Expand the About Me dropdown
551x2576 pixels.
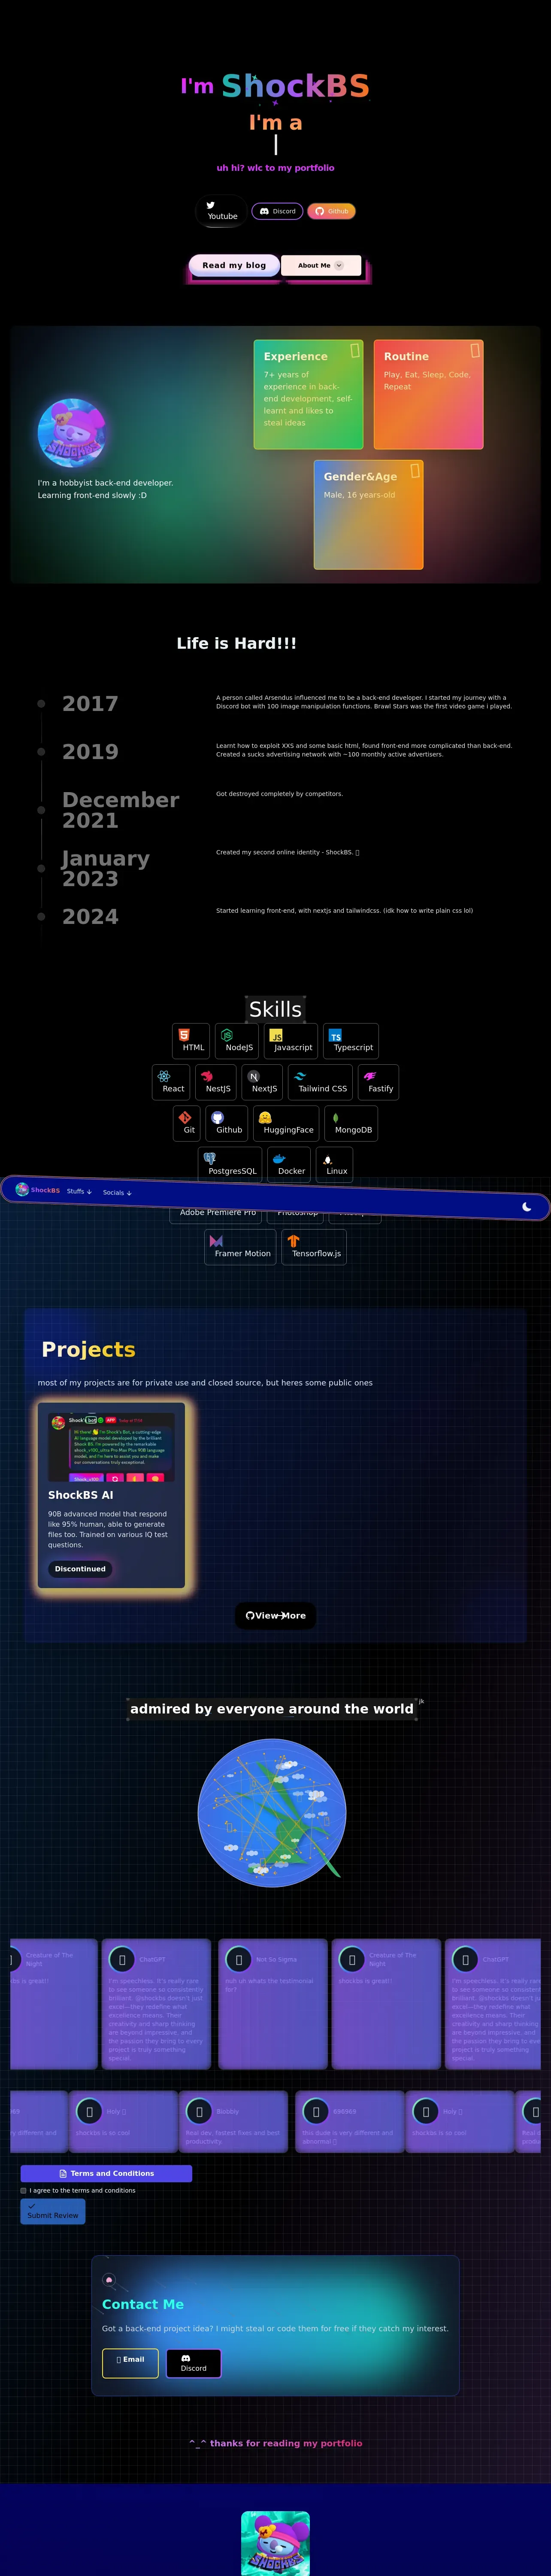pos(320,265)
